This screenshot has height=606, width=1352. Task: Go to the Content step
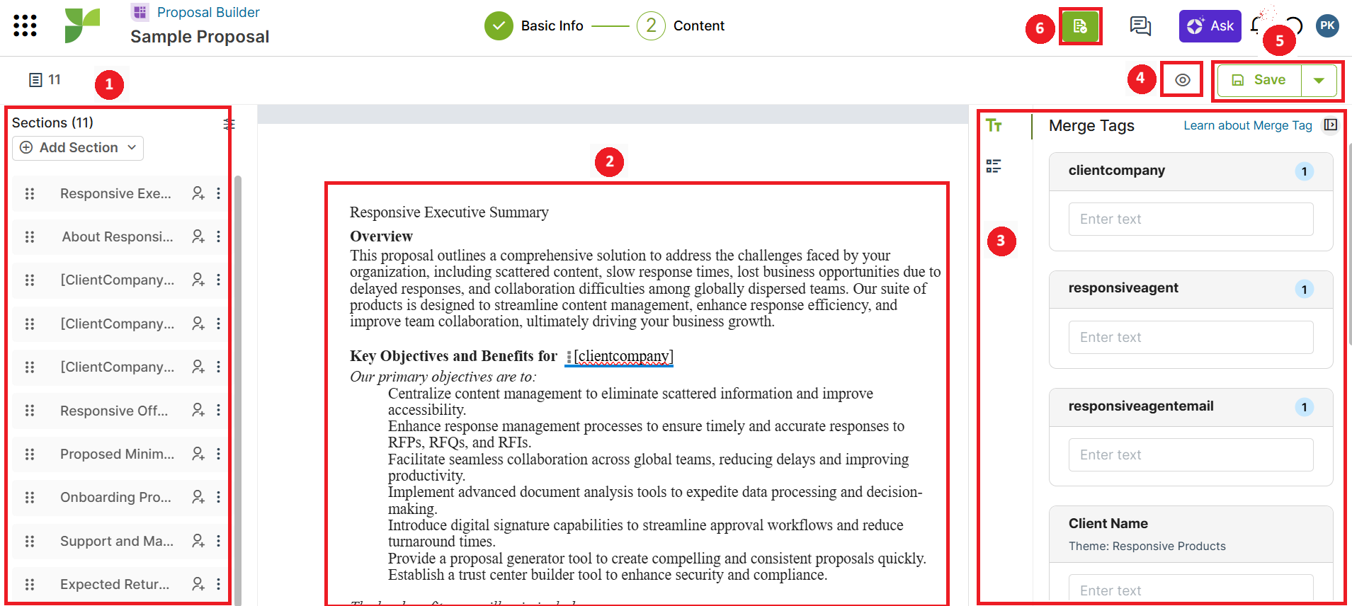(x=681, y=26)
